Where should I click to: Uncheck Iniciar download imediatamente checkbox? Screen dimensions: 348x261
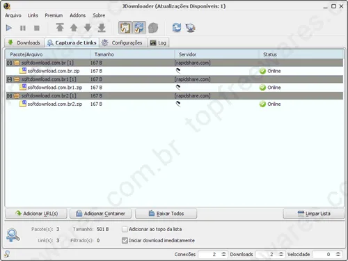point(125,240)
